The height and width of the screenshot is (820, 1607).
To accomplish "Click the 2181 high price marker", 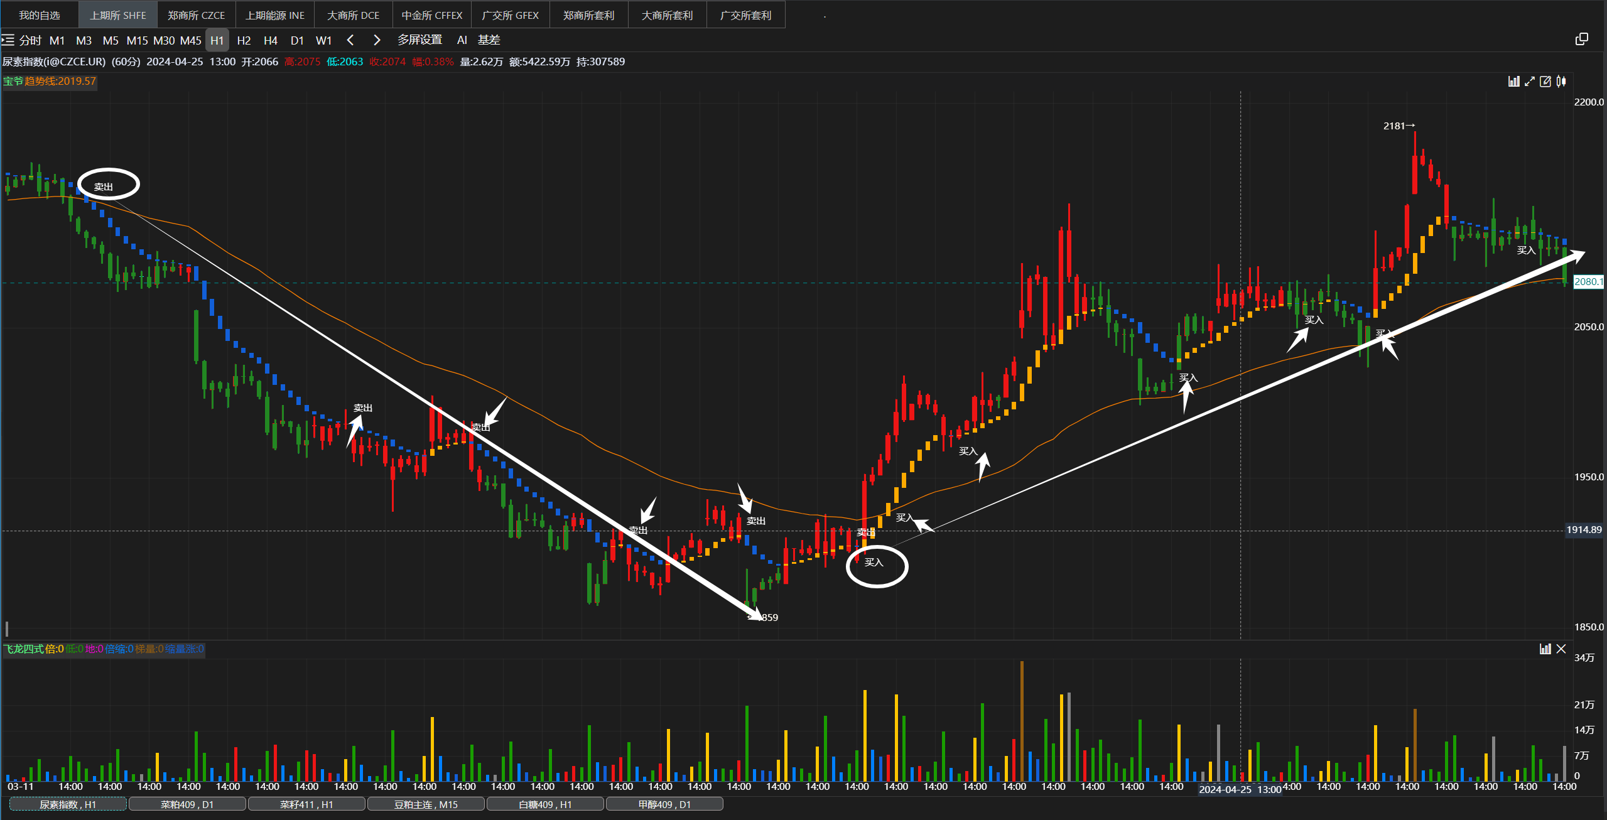I will 1399,126.
